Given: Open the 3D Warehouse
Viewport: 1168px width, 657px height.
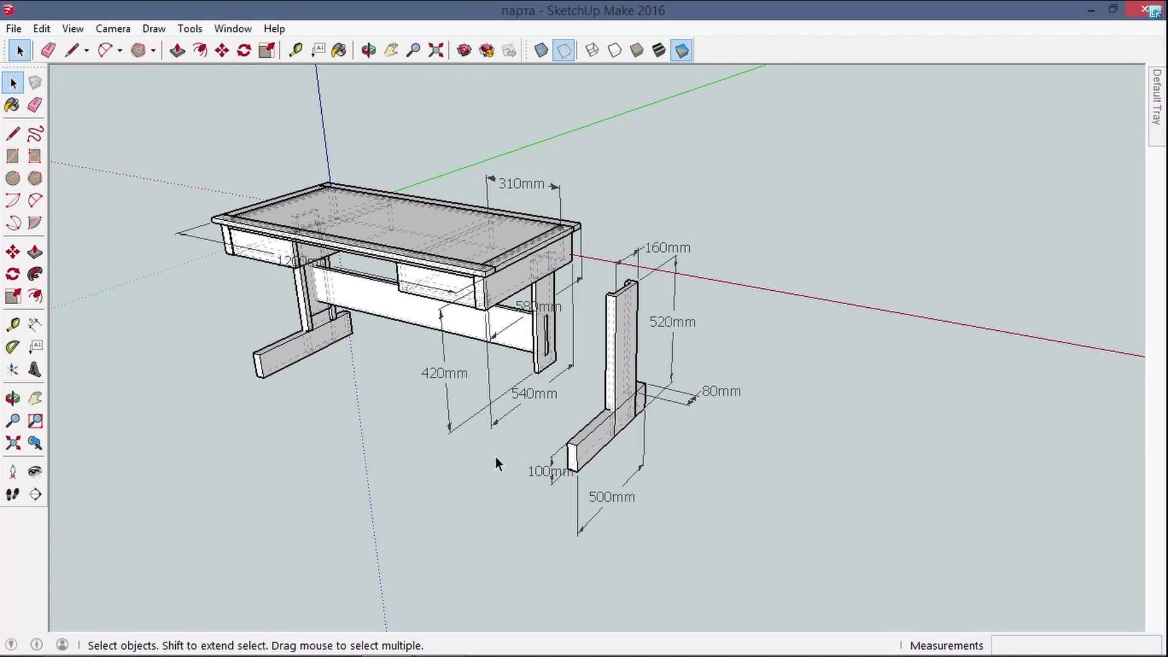Looking at the screenshot, I should 464,50.
